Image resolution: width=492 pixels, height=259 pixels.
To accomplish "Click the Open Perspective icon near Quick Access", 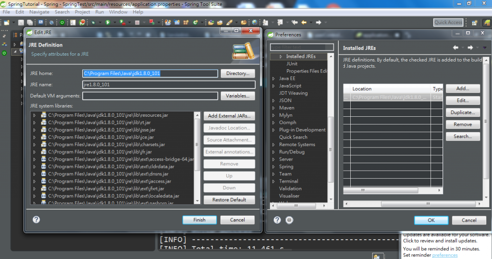I will coord(474,23).
